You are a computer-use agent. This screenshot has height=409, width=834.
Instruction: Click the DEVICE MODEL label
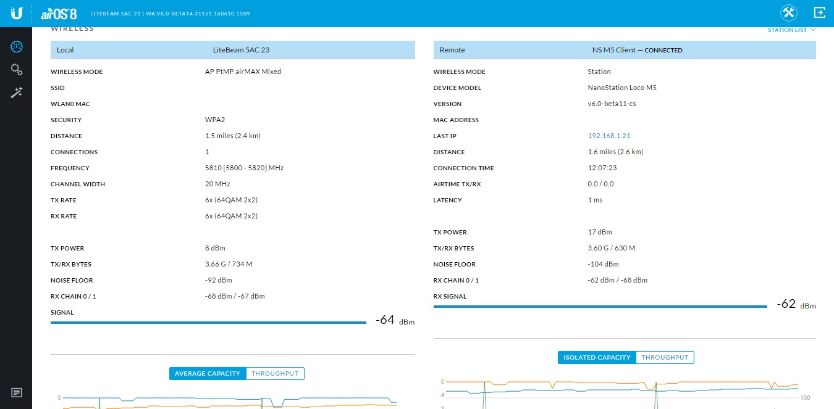click(457, 88)
